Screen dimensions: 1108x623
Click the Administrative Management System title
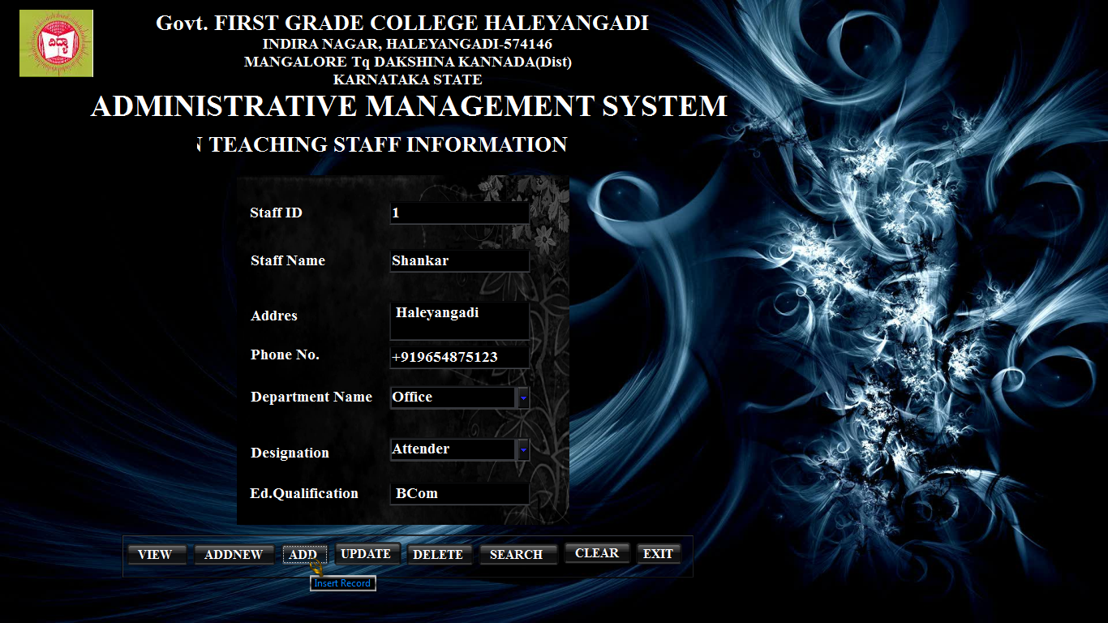click(409, 107)
